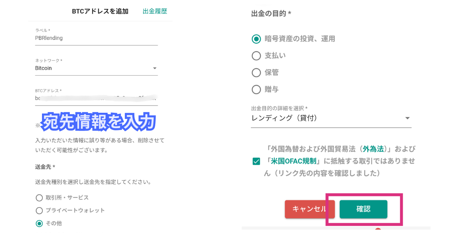Click the green 確認 button

coord(363,209)
